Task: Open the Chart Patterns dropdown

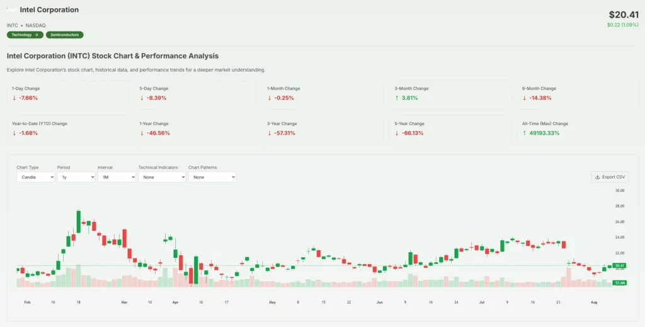Action: coord(212,177)
